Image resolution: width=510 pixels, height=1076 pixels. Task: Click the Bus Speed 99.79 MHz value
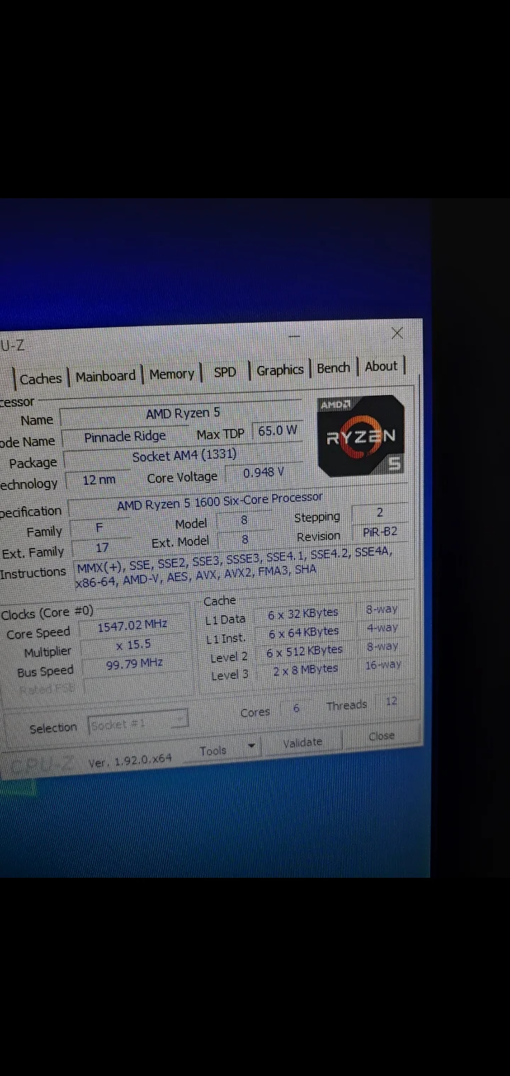click(x=134, y=665)
